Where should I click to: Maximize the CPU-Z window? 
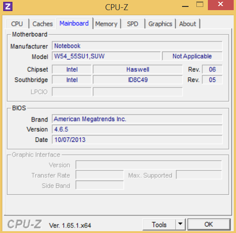(200, 5)
